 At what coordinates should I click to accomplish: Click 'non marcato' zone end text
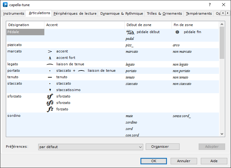pos(182,52)
